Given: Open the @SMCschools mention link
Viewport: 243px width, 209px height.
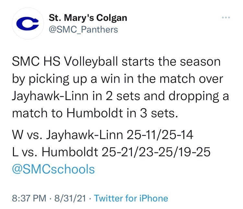Looking at the screenshot, I should tap(53, 169).
